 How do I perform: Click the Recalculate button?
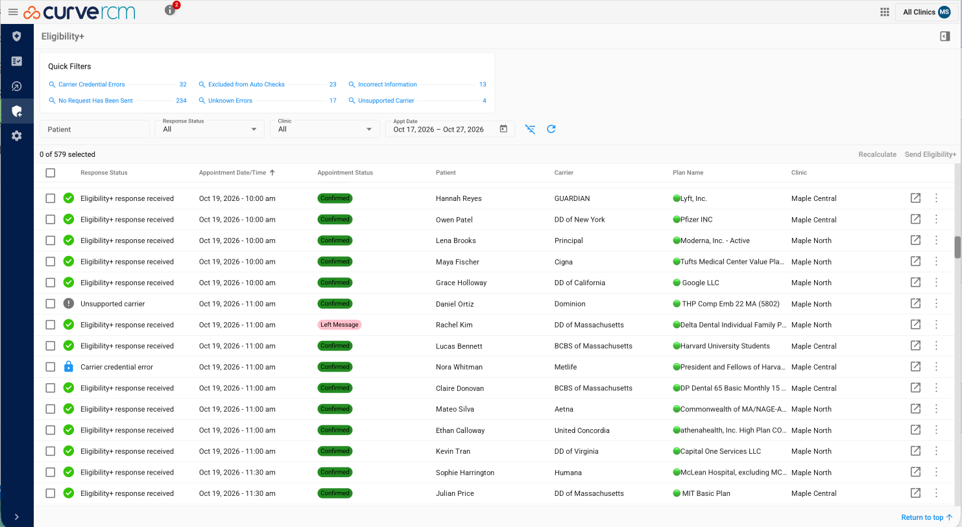tap(877, 154)
